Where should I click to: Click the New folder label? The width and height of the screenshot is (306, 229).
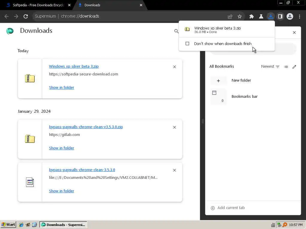(241, 81)
